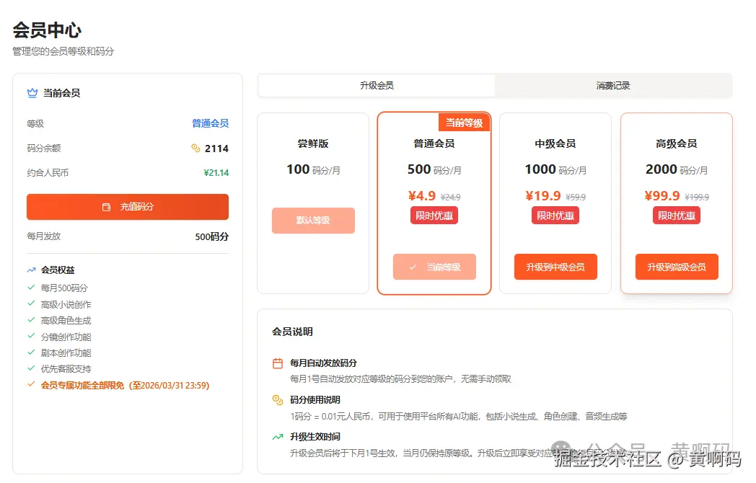Click the checkmark beside 每月500码分 benefit
The height and width of the screenshot is (483, 756).
coord(30,285)
